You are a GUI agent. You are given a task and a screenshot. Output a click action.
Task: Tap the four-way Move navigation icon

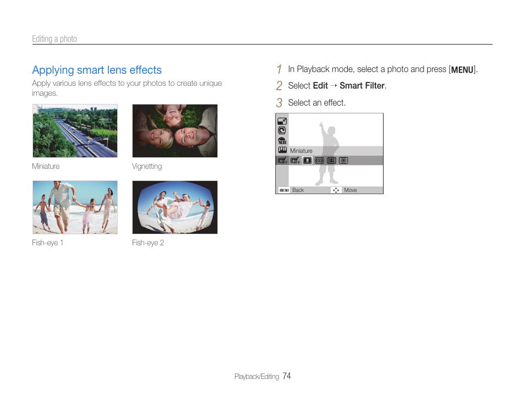(x=336, y=190)
